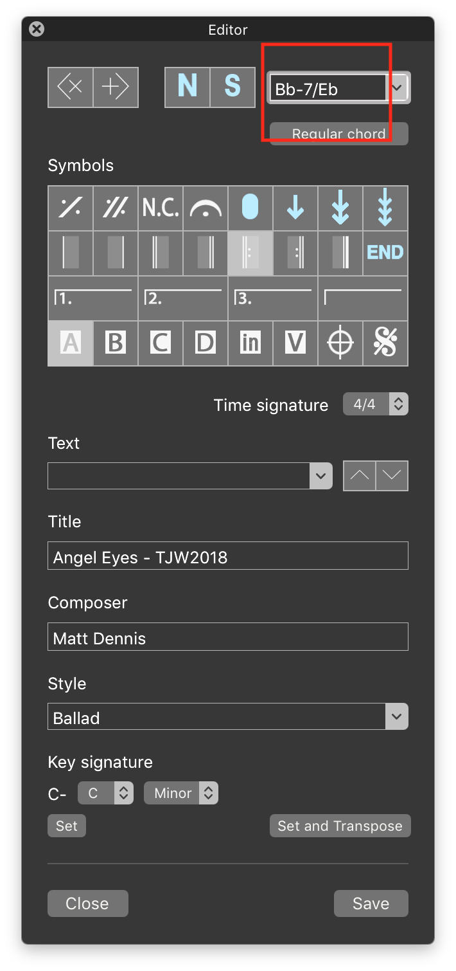Screen dimensions: 456x971
Task: Toggle the N size button
Action: (188, 87)
